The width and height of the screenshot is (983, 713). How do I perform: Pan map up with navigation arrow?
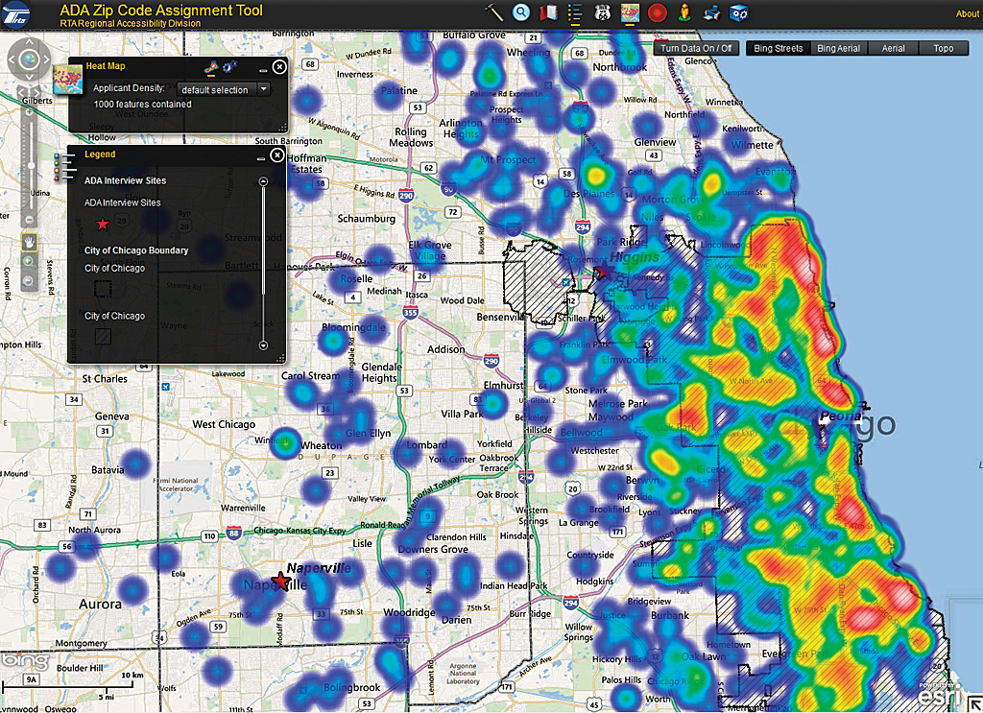coord(29,42)
